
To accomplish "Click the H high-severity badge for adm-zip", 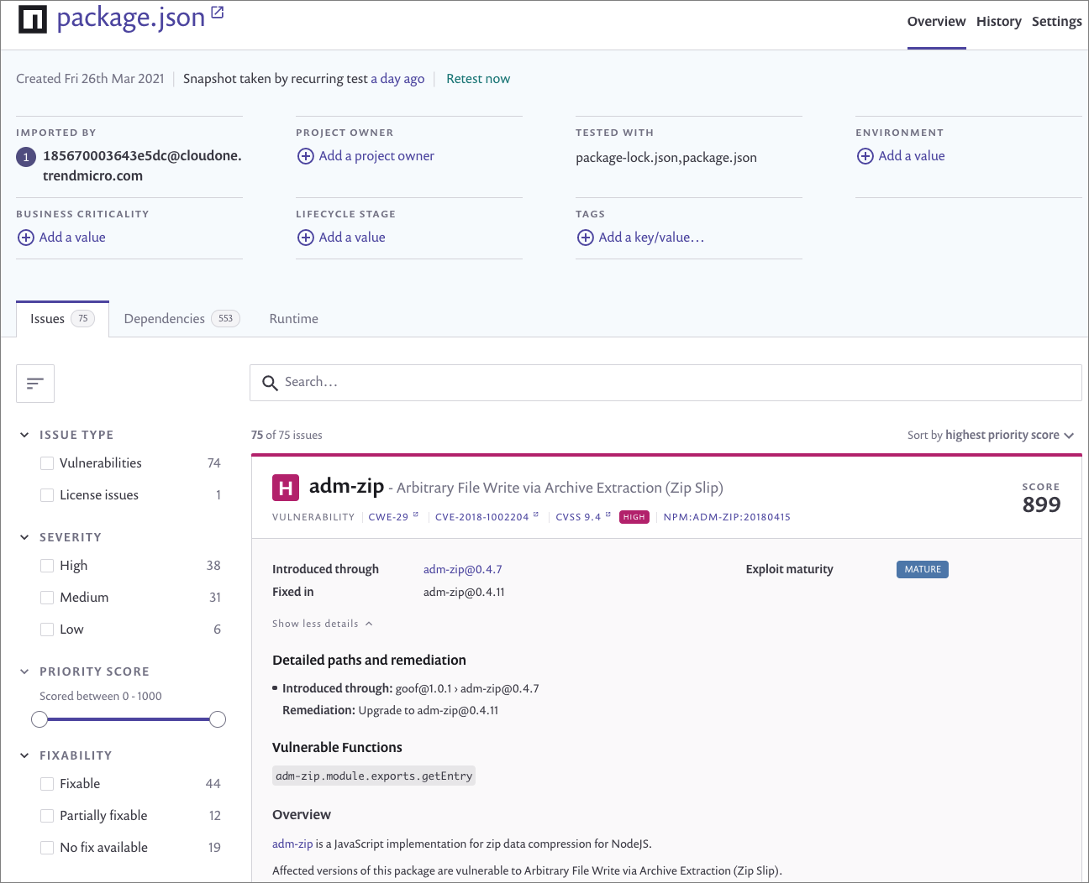I will pos(286,488).
